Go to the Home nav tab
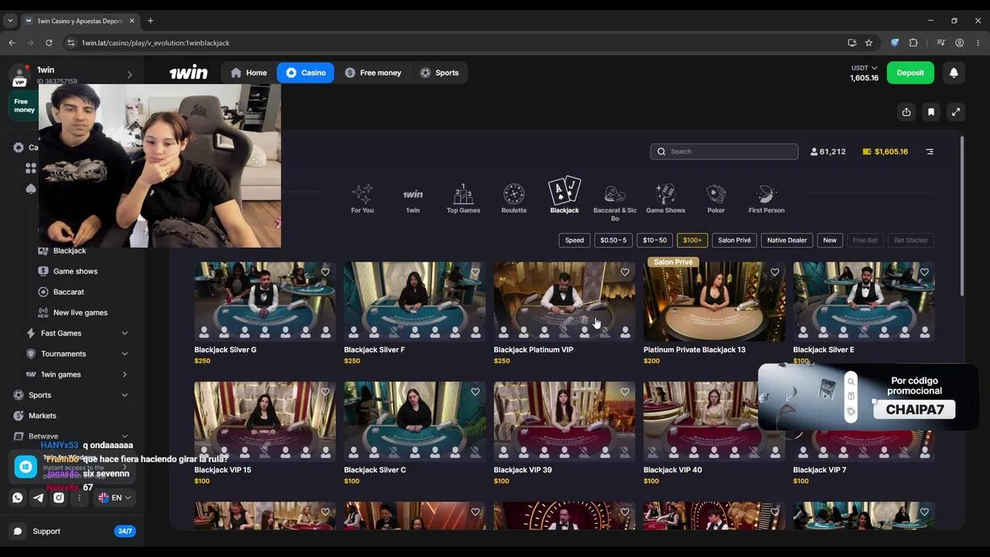Screen dimensions: 990x557 tap(248, 73)
